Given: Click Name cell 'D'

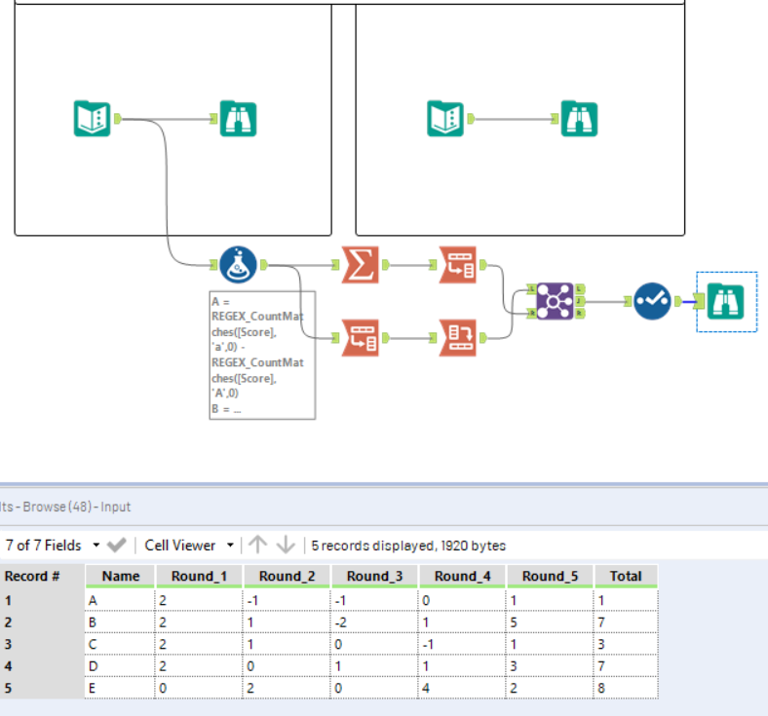Looking at the screenshot, I should tap(121, 666).
